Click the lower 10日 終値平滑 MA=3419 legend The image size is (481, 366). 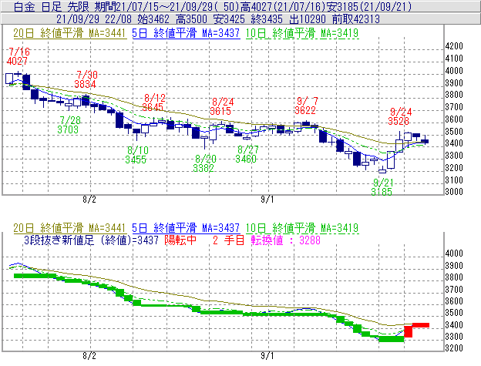[302, 228]
